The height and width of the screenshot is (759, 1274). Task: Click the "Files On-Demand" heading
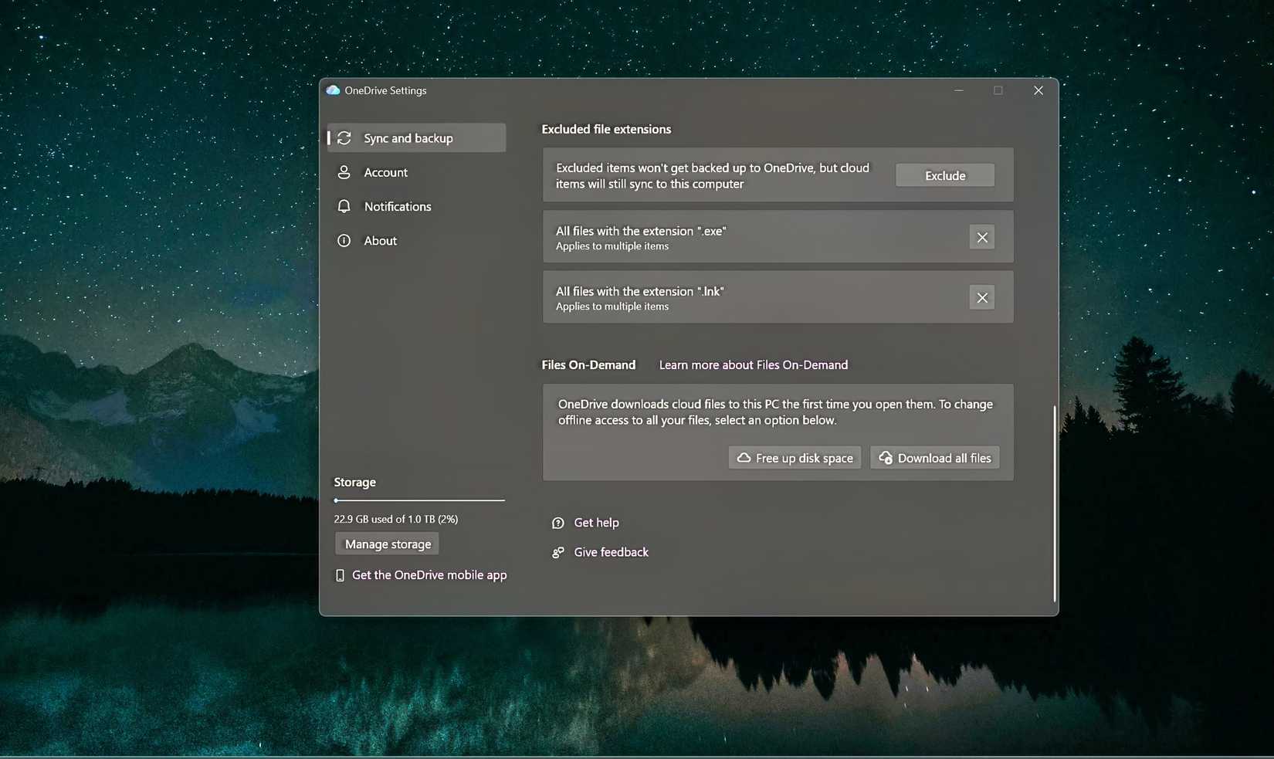click(588, 364)
